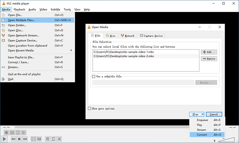Choose Open File from Media menu
This screenshot has height=143, width=239.
pyautogui.click(x=38, y=15)
